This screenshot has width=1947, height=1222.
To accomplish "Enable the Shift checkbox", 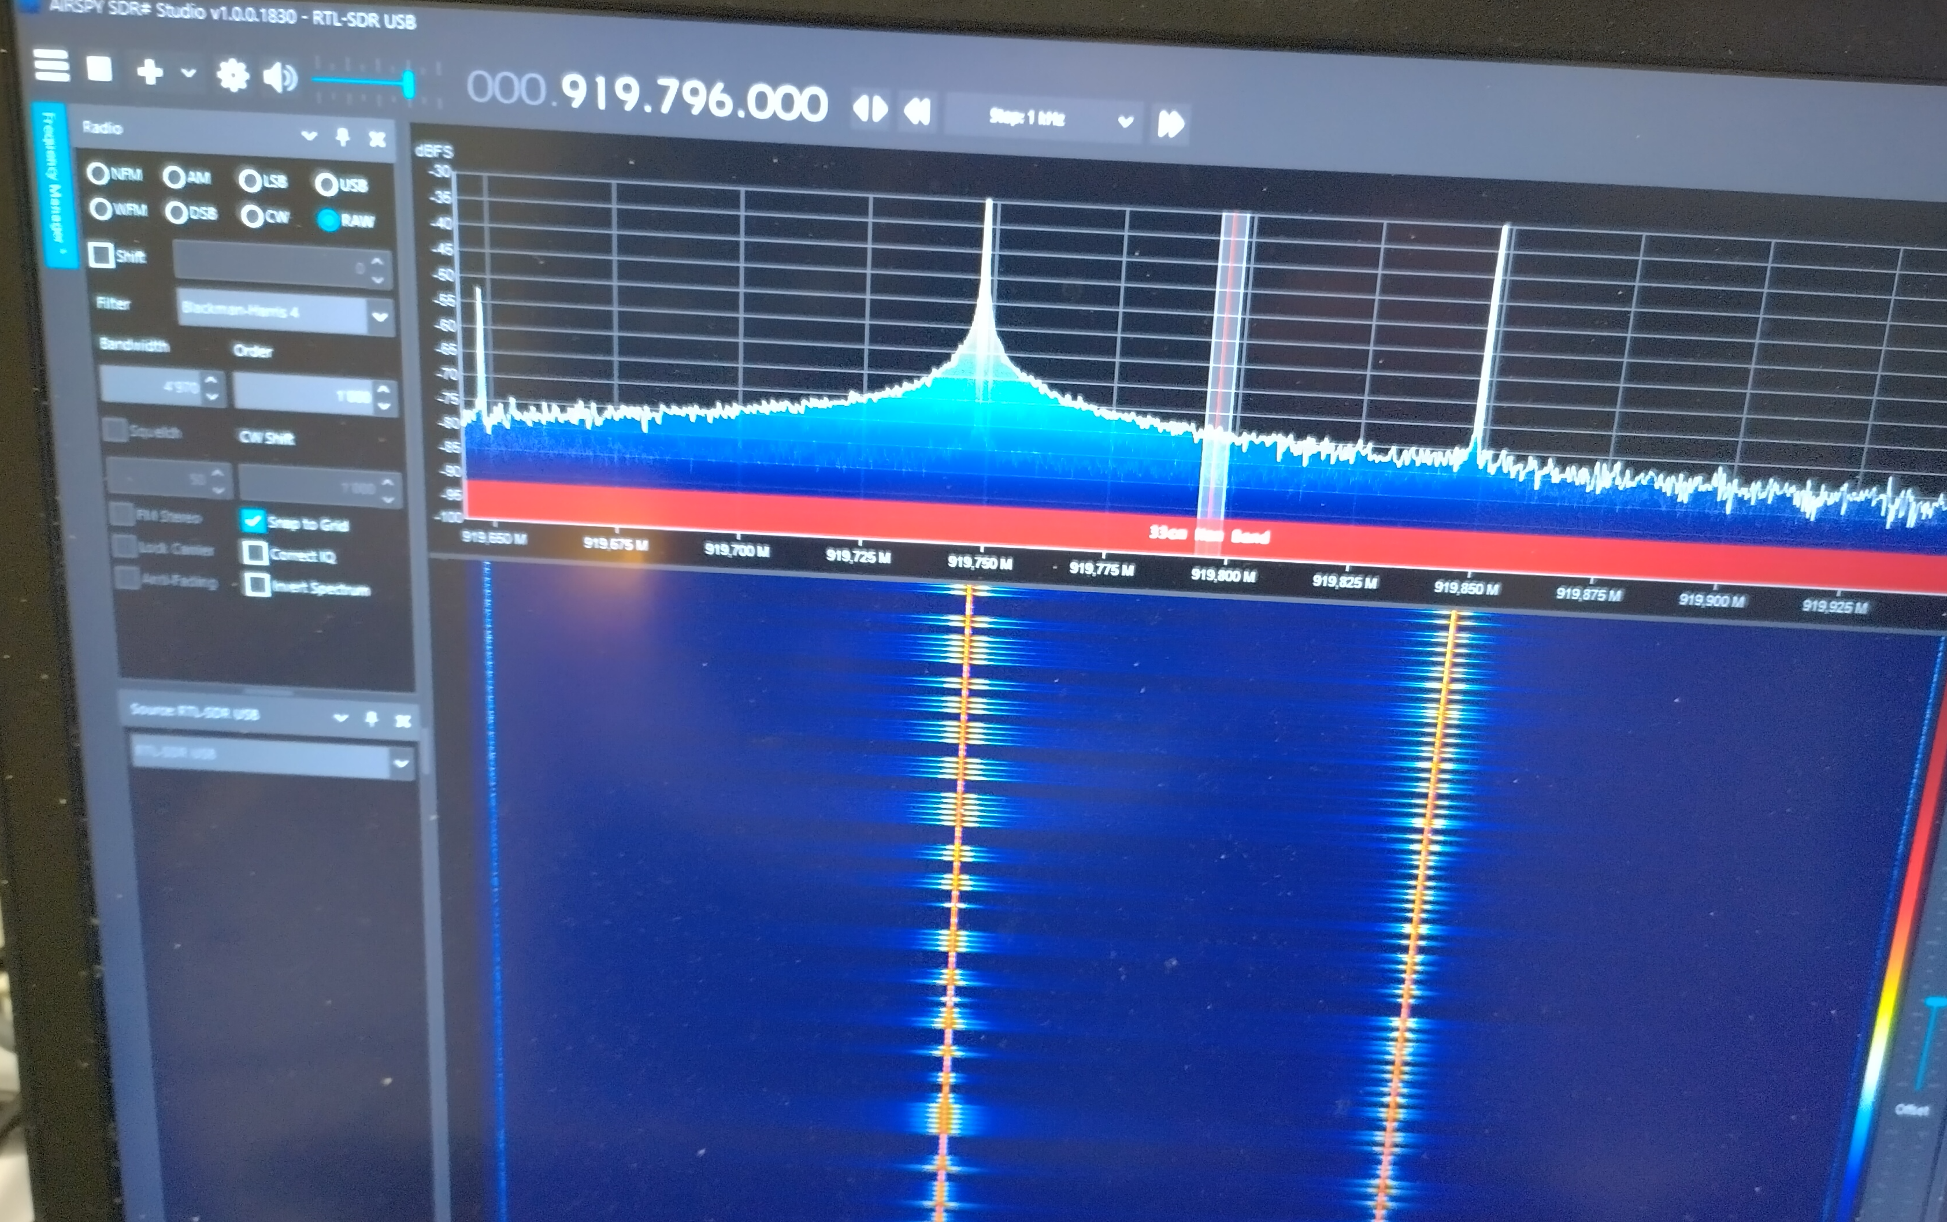I will click(x=101, y=255).
